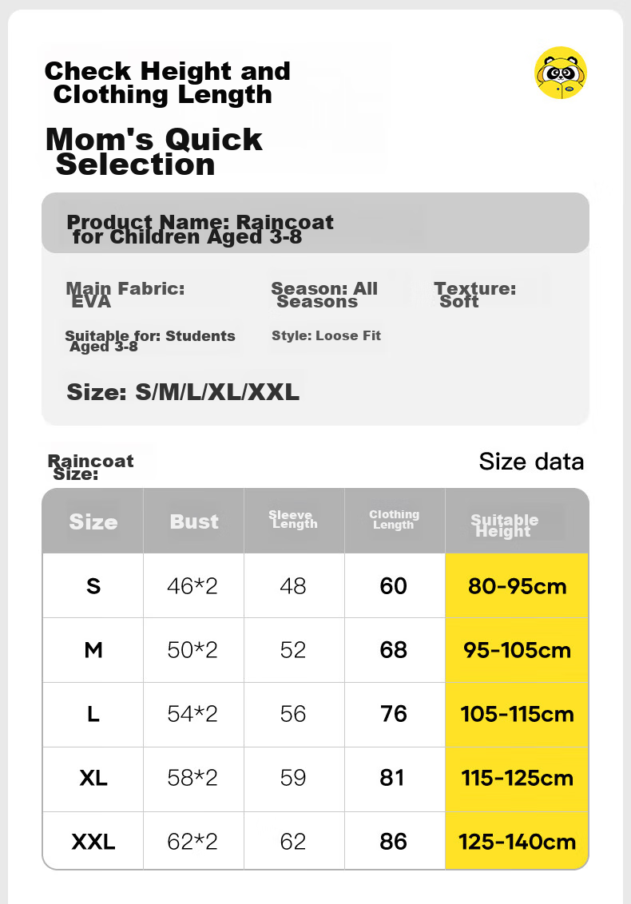Viewport: 631px width, 904px height.
Task: Select the M size row label
Action: pyautogui.click(x=93, y=650)
